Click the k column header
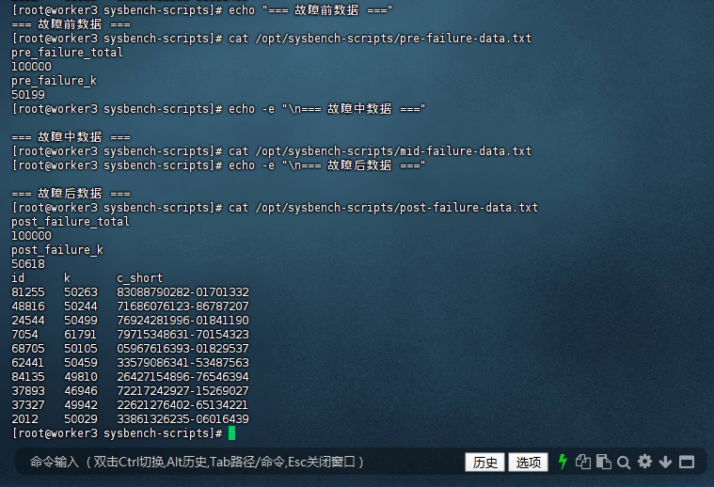714x487 pixels. coord(67,277)
